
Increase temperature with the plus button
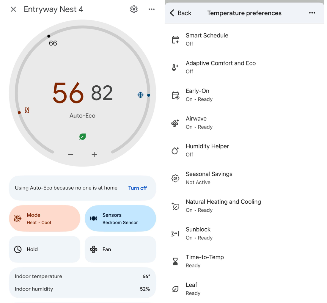click(x=94, y=155)
